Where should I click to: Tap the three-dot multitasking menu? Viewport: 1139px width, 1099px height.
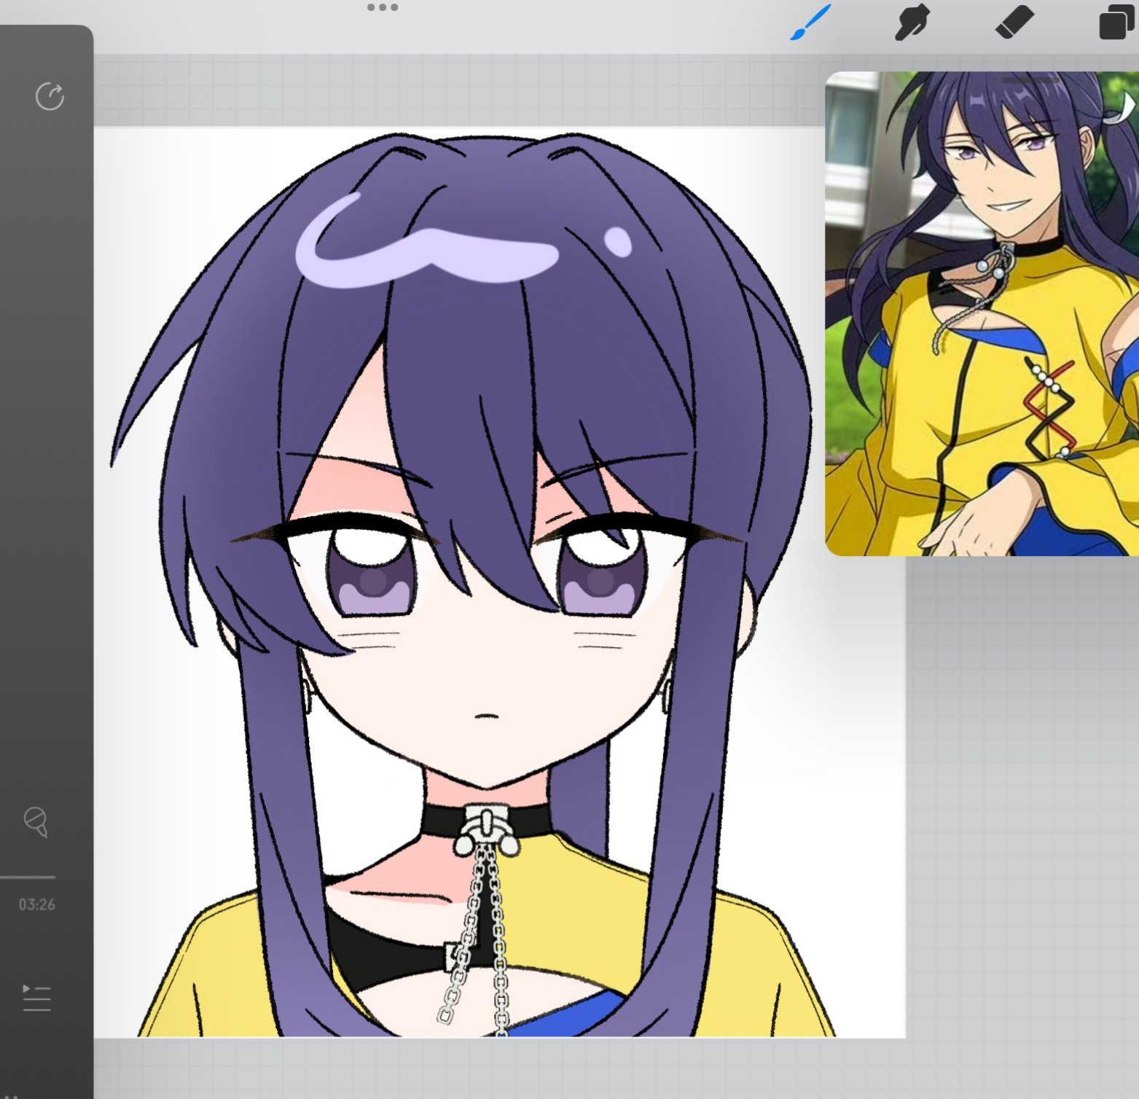point(383,7)
